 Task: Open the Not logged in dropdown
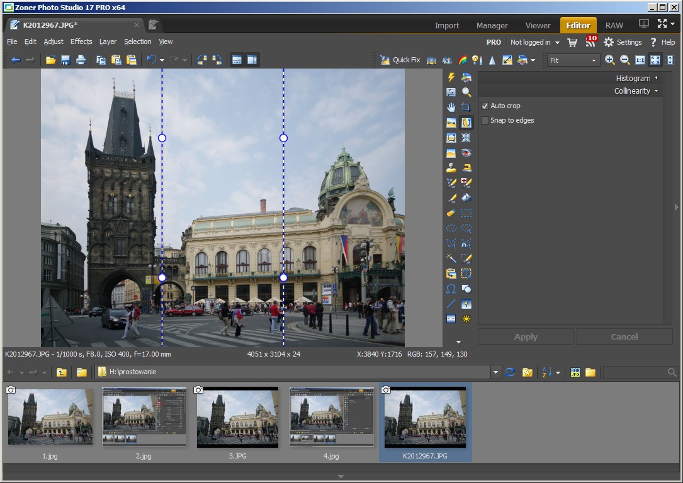534,42
